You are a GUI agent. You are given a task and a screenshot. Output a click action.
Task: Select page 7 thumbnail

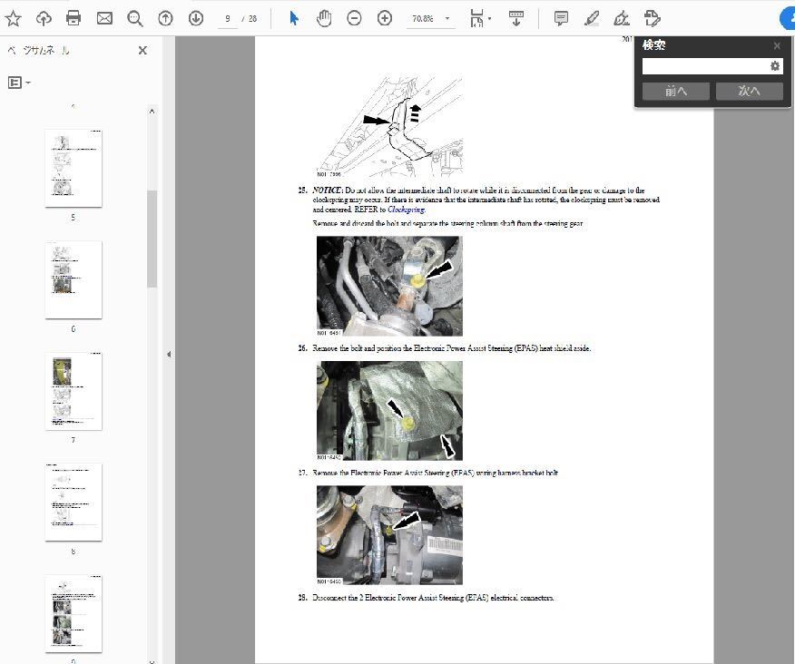tap(74, 391)
